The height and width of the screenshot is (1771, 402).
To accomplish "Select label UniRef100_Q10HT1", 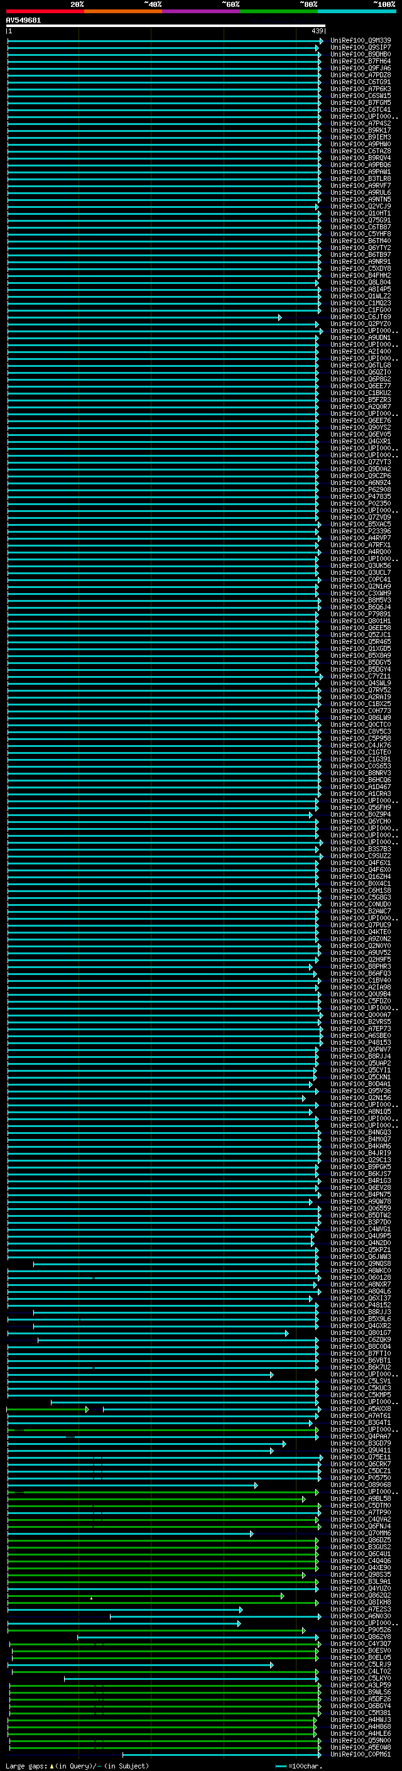I will tap(361, 213).
